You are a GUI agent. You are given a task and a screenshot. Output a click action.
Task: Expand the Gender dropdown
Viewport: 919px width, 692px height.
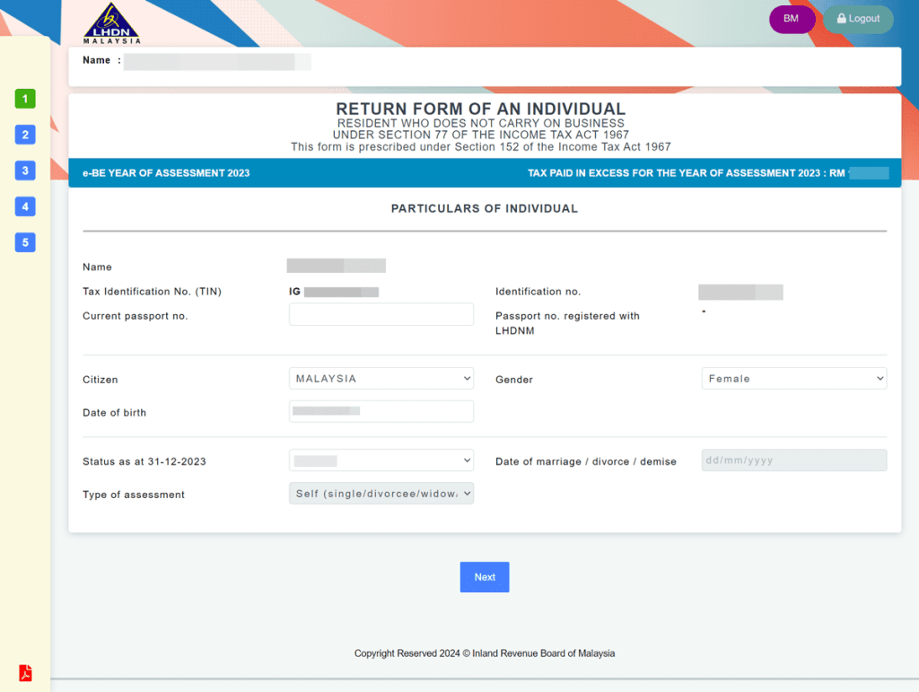[793, 379]
